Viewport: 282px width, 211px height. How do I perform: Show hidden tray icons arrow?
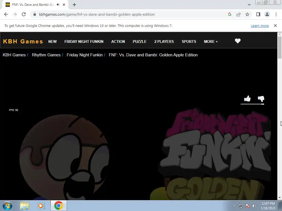pyautogui.click(x=234, y=206)
